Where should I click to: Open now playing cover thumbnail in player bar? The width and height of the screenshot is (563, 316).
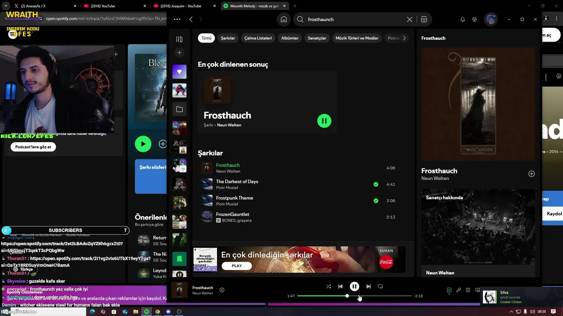click(179, 290)
